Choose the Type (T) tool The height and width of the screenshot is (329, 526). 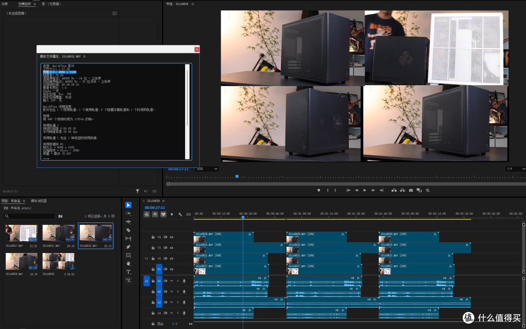point(128,272)
